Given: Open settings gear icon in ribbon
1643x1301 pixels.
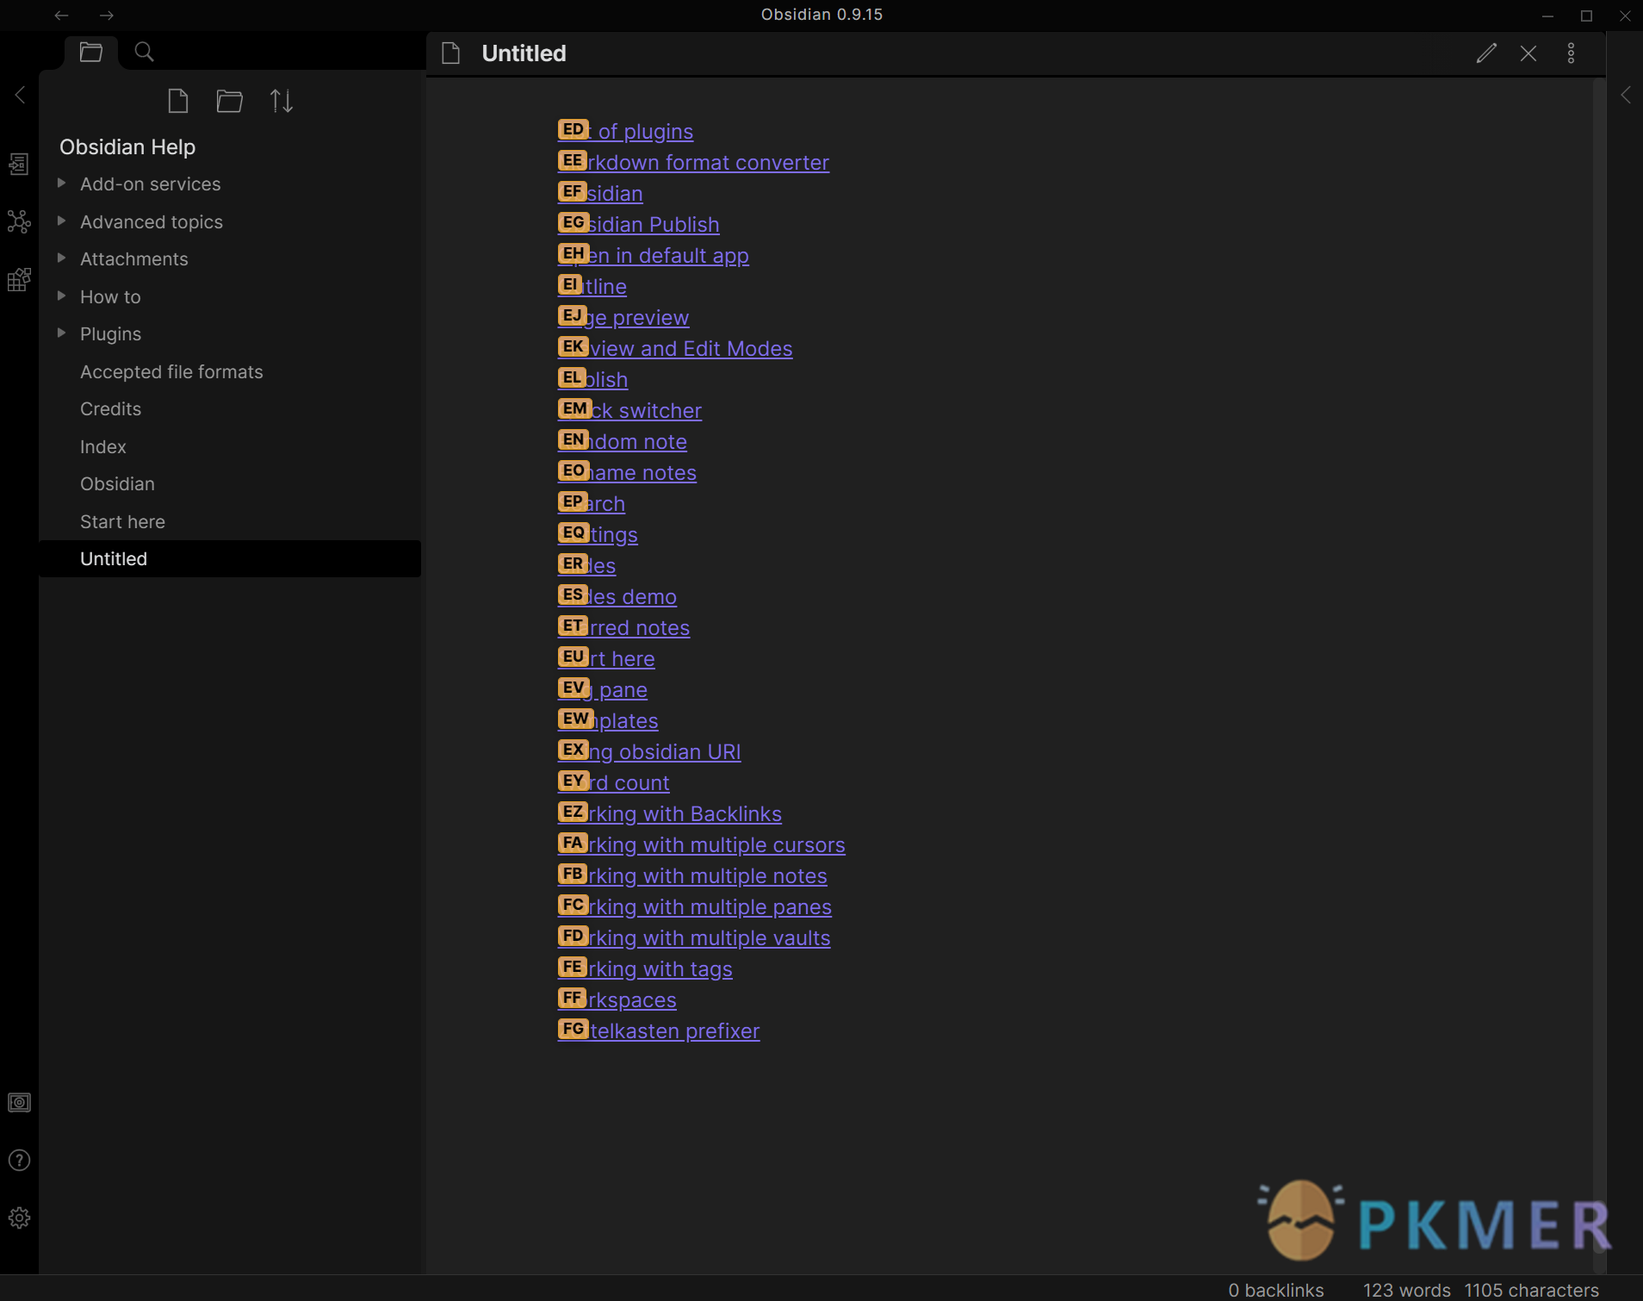Looking at the screenshot, I should click(x=19, y=1217).
